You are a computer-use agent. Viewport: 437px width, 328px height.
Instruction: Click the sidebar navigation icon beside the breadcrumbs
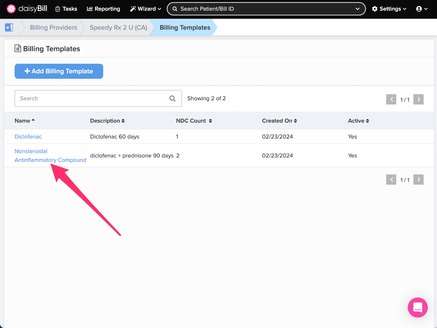click(x=9, y=27)
